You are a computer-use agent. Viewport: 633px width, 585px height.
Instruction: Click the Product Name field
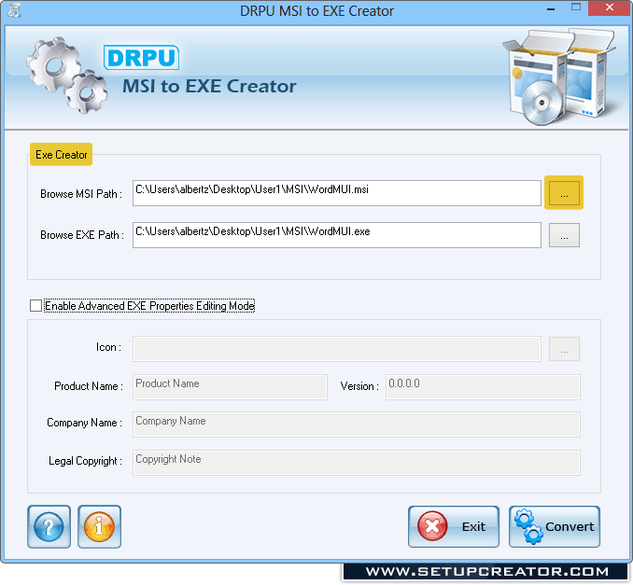[x=230, y=387]
